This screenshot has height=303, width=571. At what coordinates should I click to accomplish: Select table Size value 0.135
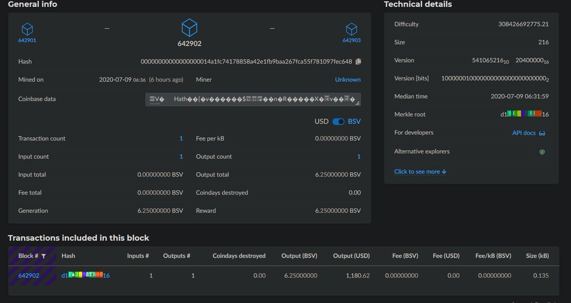click(x=541, y=275)
